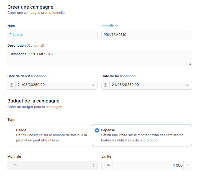Choose the Usage option card description
Screen dimensions: 200x181
coord(51,138)
